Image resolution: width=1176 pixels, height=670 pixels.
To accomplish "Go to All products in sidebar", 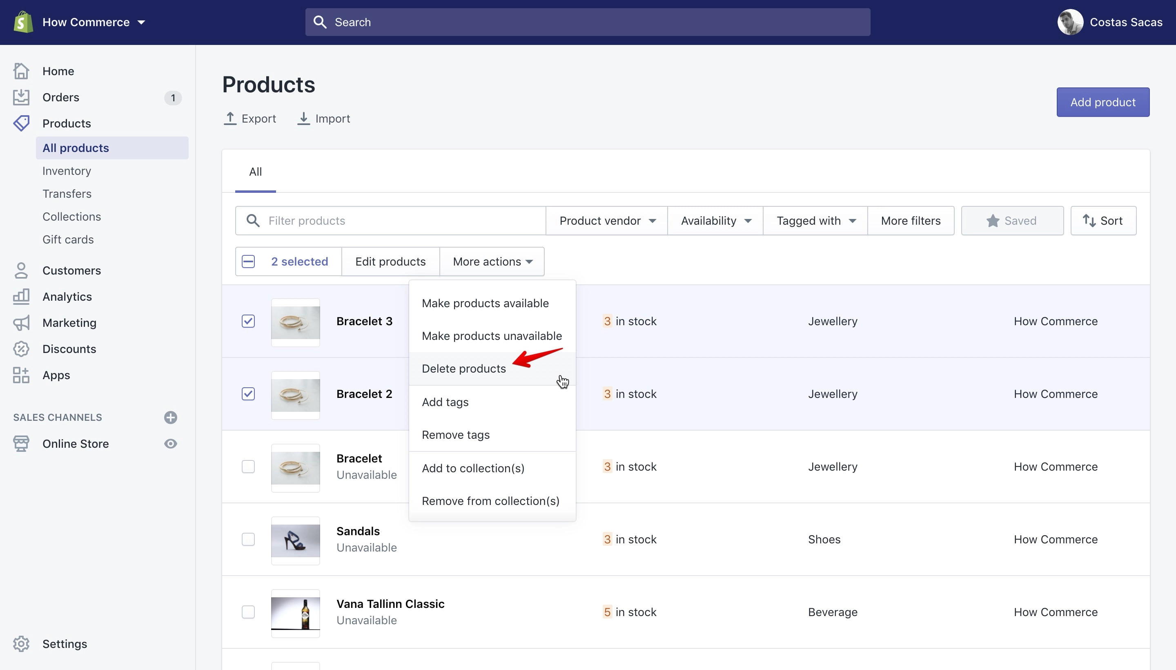I will [112, 148].
